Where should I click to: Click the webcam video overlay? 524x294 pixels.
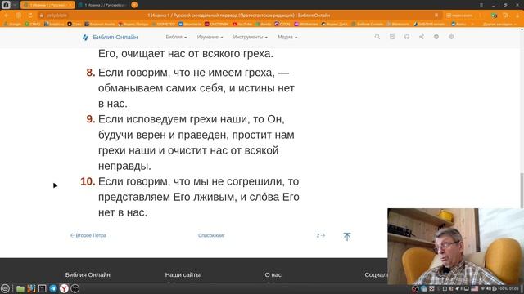[x=455, y=247]
